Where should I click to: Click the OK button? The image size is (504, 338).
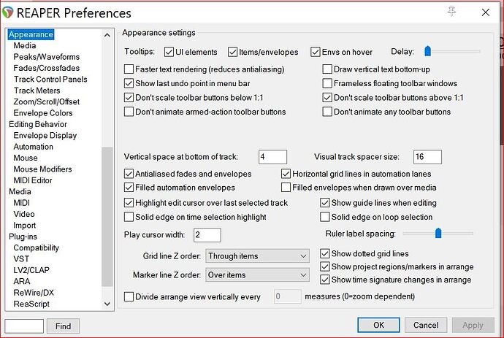pyautogui.click(x=378, y=325)
